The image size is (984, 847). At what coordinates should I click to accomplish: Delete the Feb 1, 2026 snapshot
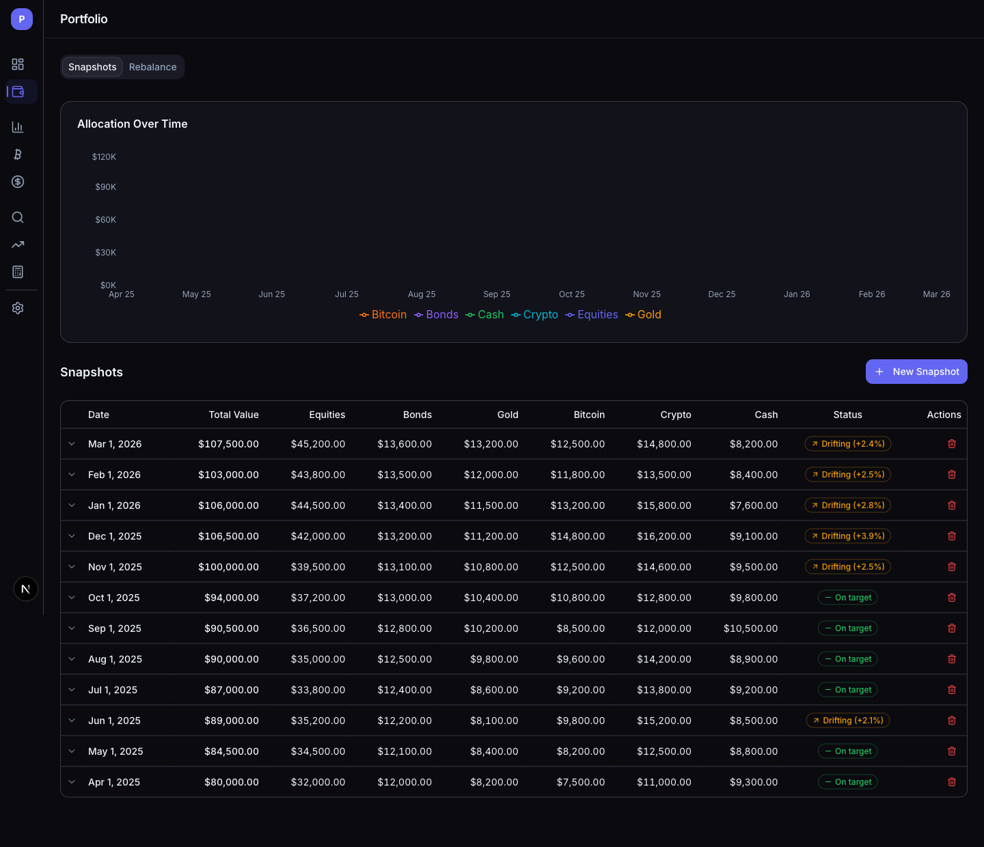click(952, 475)
